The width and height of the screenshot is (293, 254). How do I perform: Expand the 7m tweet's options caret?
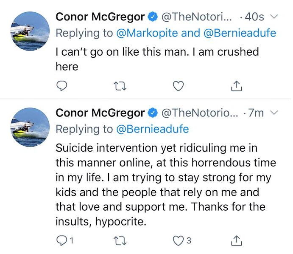click(274, 113)
